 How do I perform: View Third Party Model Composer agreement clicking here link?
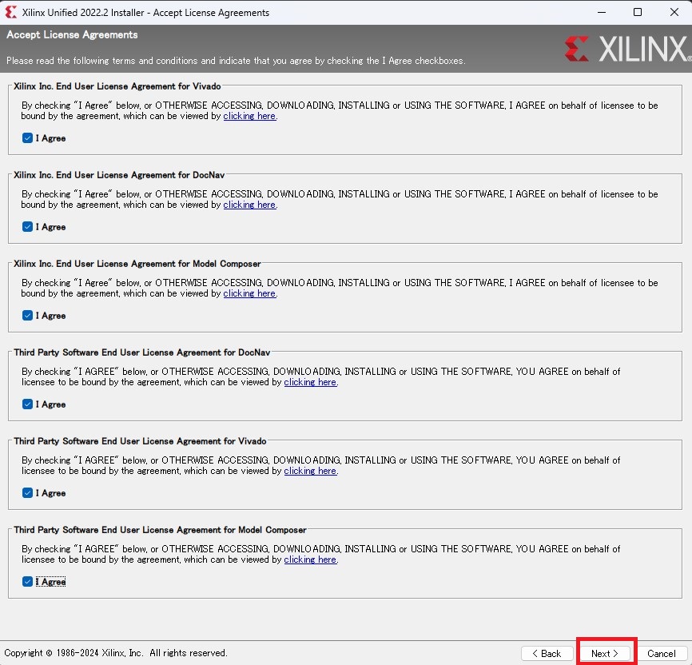310,560
